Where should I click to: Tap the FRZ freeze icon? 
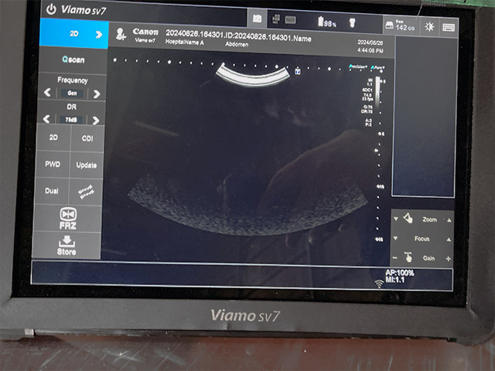pyautogui.click(x=68, y=218)
